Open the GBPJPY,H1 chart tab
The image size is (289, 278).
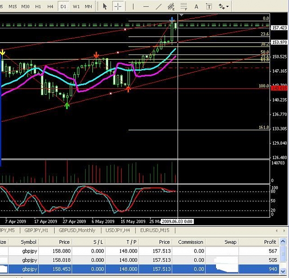pos(37,230)
